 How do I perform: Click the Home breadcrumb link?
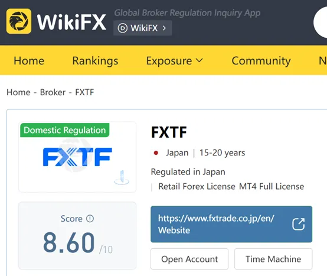click(18, 92)
